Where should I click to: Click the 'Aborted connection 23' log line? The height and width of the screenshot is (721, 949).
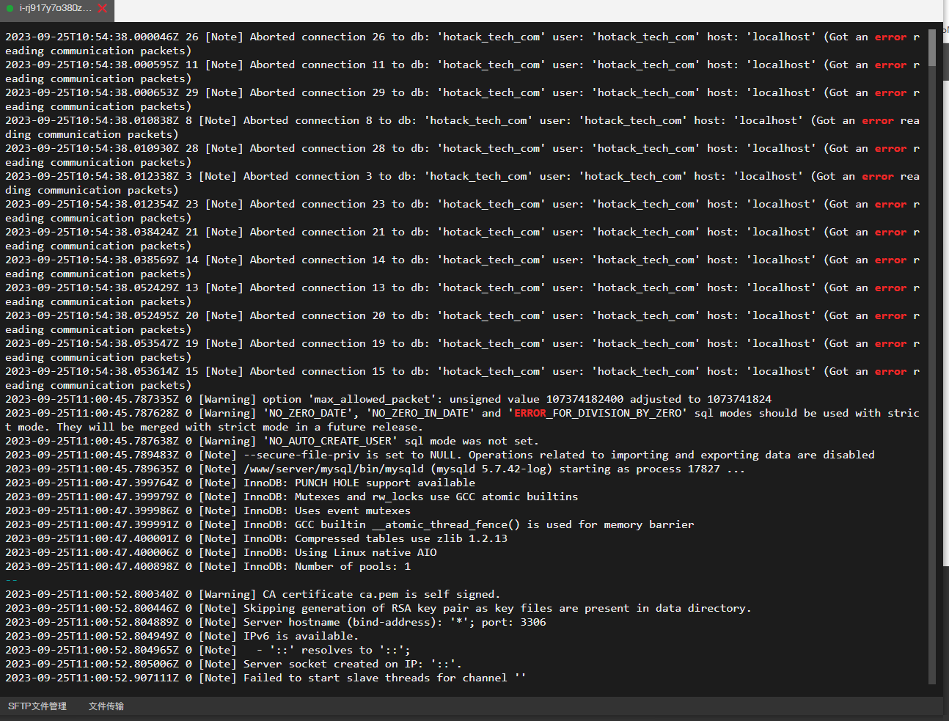[x=462, y=211]
